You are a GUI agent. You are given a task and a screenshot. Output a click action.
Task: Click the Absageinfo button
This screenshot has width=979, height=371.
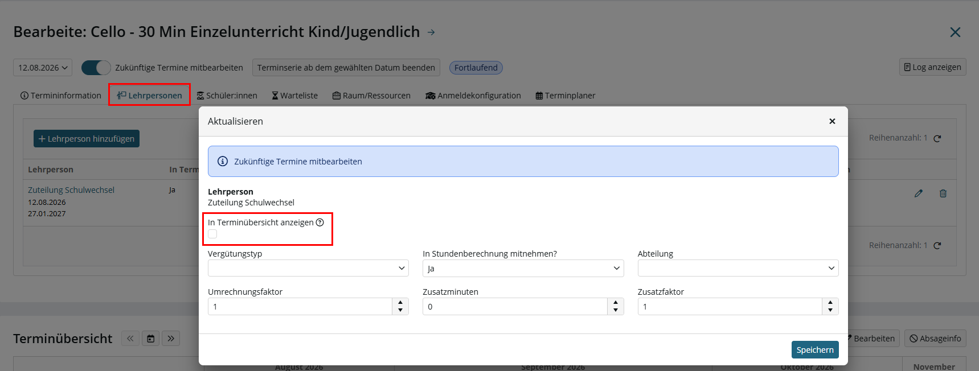[935, 339]
